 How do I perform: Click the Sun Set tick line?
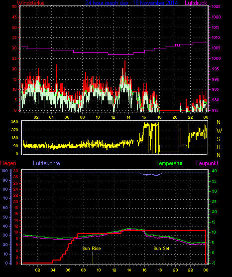(x=163, y=258)
